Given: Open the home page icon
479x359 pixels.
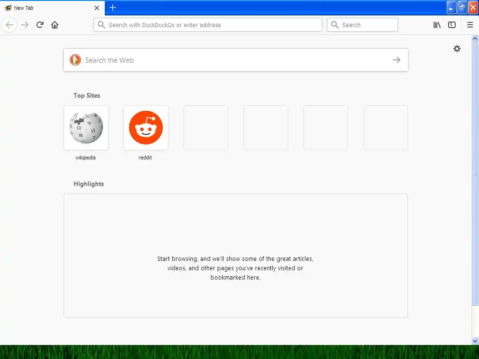Looking at the screenshot, I should coord(55,25).
